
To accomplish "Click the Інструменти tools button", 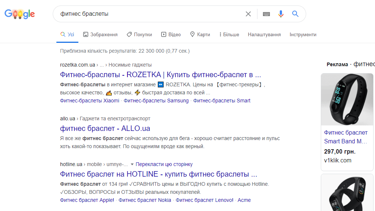I will (x=303, y=34).
